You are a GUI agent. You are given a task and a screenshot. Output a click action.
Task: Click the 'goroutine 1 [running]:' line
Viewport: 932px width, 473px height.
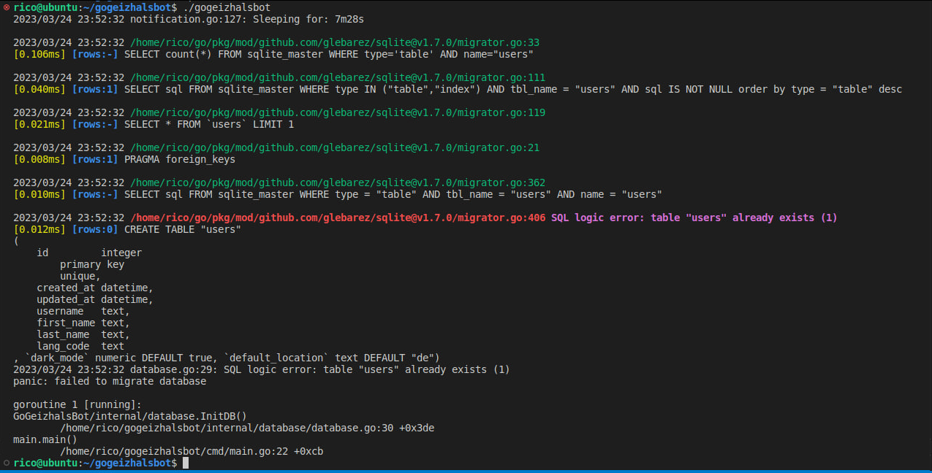pos(77,404)
